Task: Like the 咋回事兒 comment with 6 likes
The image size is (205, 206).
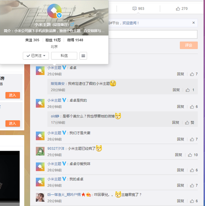Action: [x=194, y=201]
